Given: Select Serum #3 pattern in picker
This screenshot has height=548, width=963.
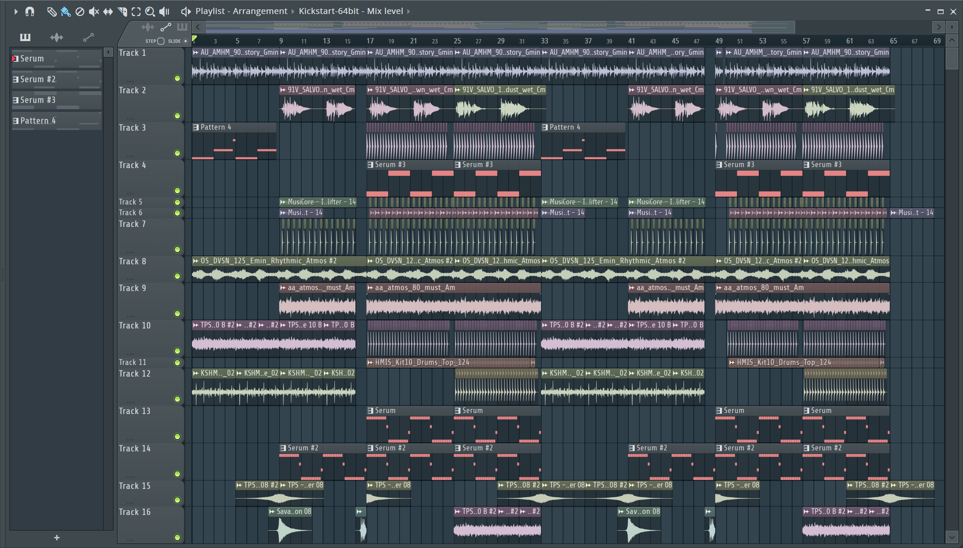Looking at the screenshot, I should tap(57, 100).
